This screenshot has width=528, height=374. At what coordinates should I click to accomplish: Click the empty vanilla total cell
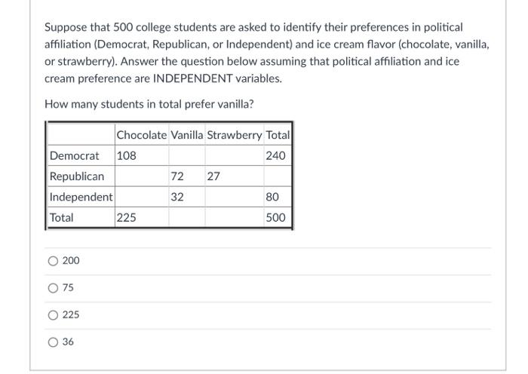coord(187,217)
